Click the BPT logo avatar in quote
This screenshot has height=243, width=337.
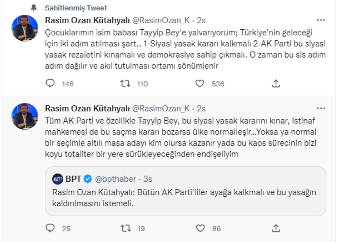tap(58, 179)
